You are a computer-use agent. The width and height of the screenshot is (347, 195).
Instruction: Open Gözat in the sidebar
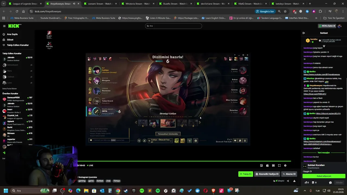pos(10,40)
